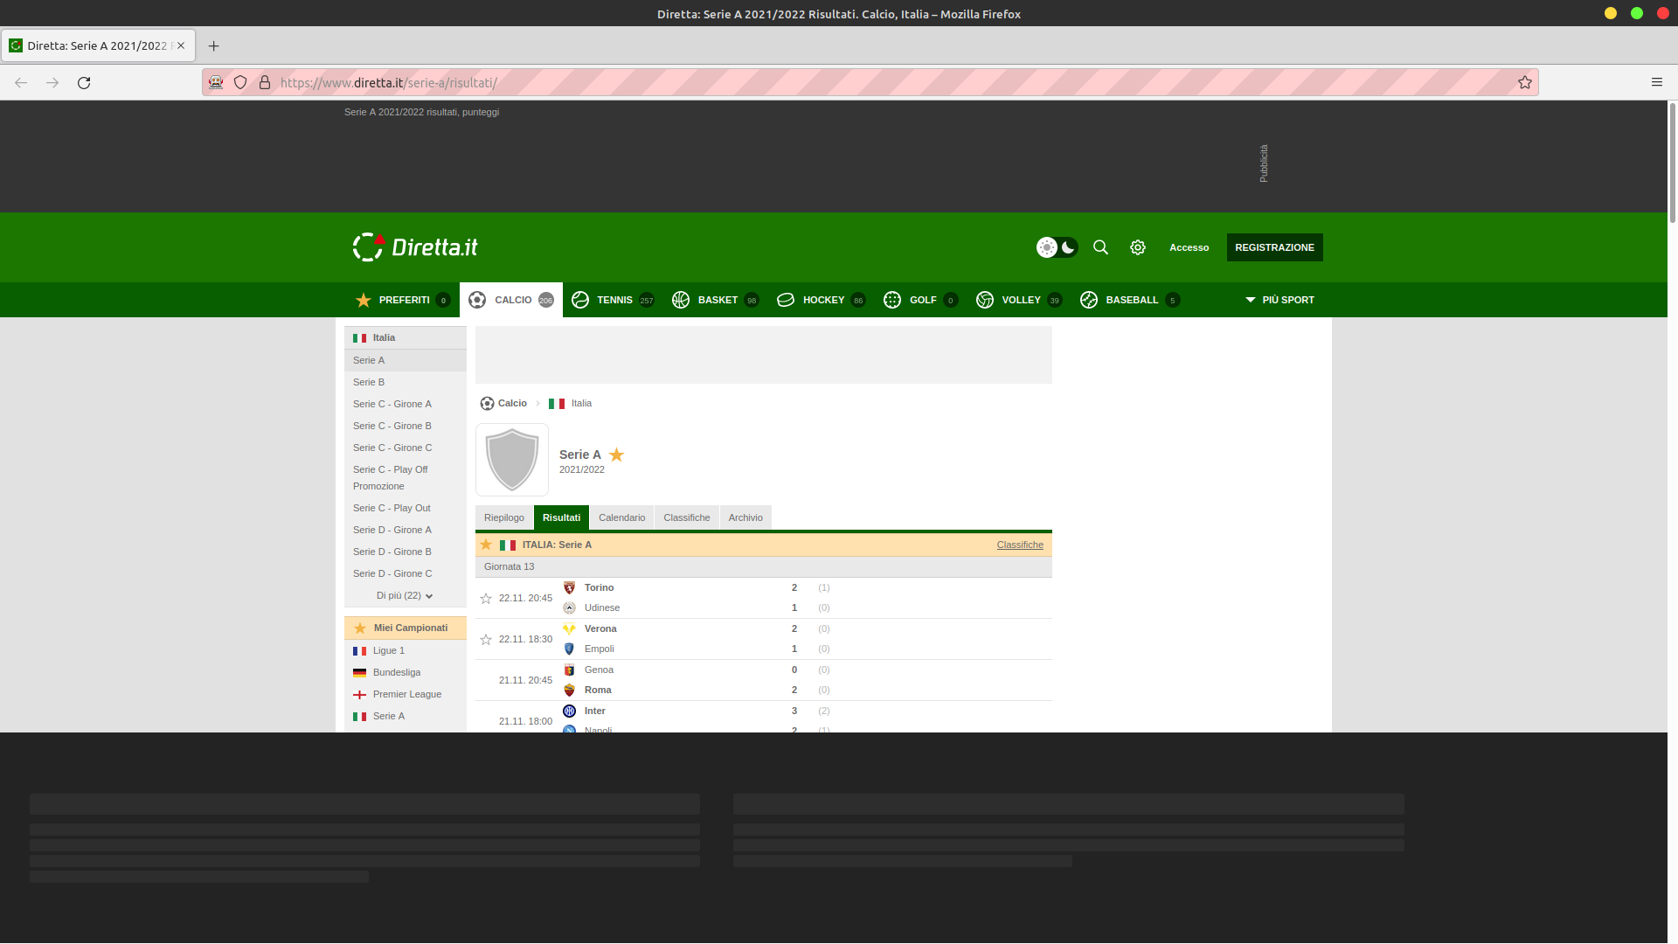Close the Diretta Serie A browser tab
1678x944 pixels.
pos(181,45)
